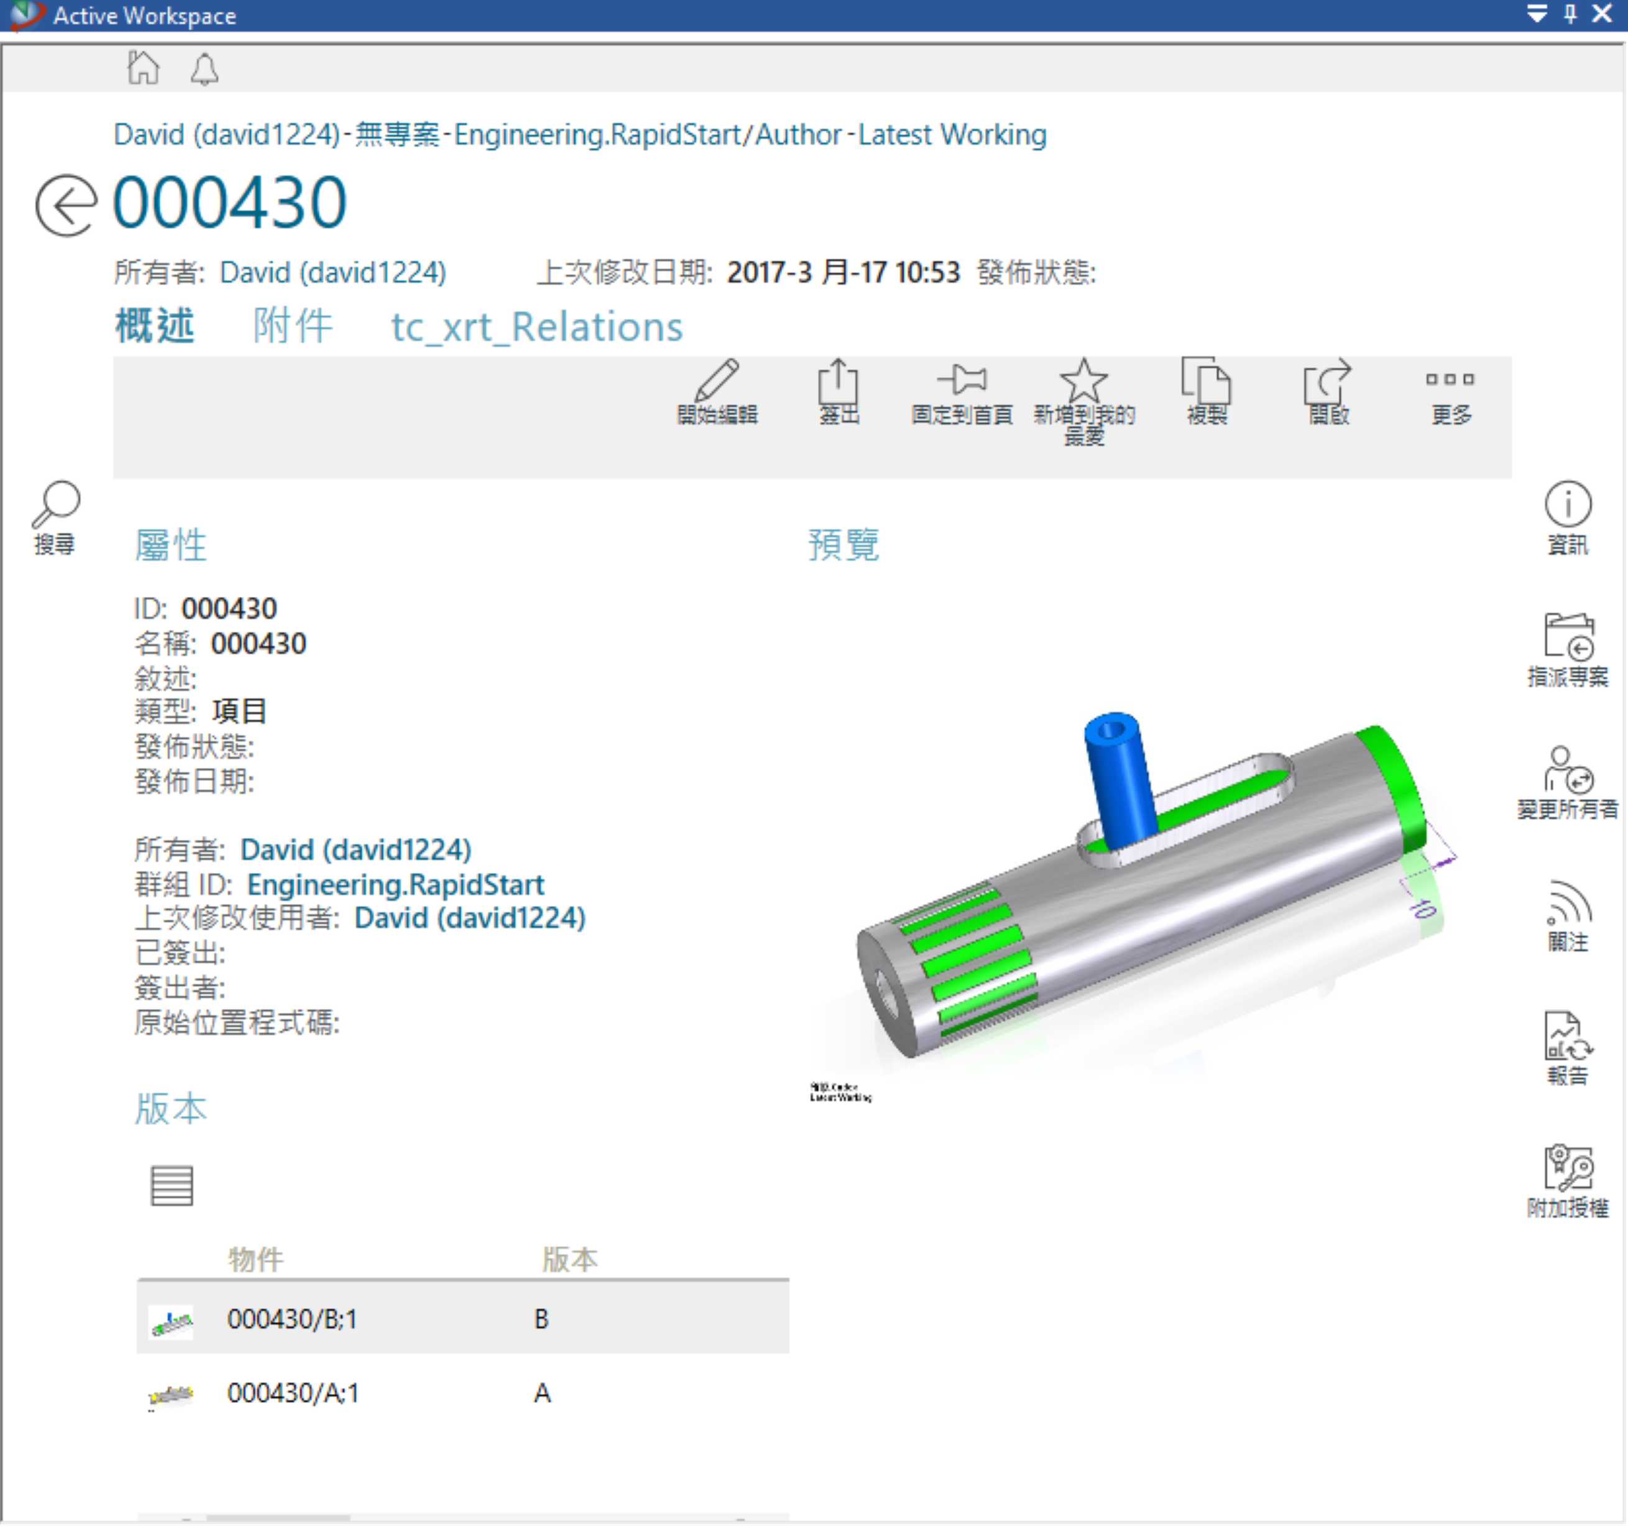Open group Engineering.RapidStart link

(395, 886)
